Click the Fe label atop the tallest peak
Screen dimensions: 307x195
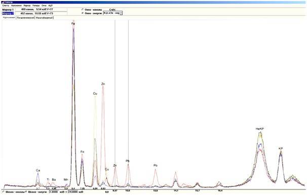[x=73, y=24]
